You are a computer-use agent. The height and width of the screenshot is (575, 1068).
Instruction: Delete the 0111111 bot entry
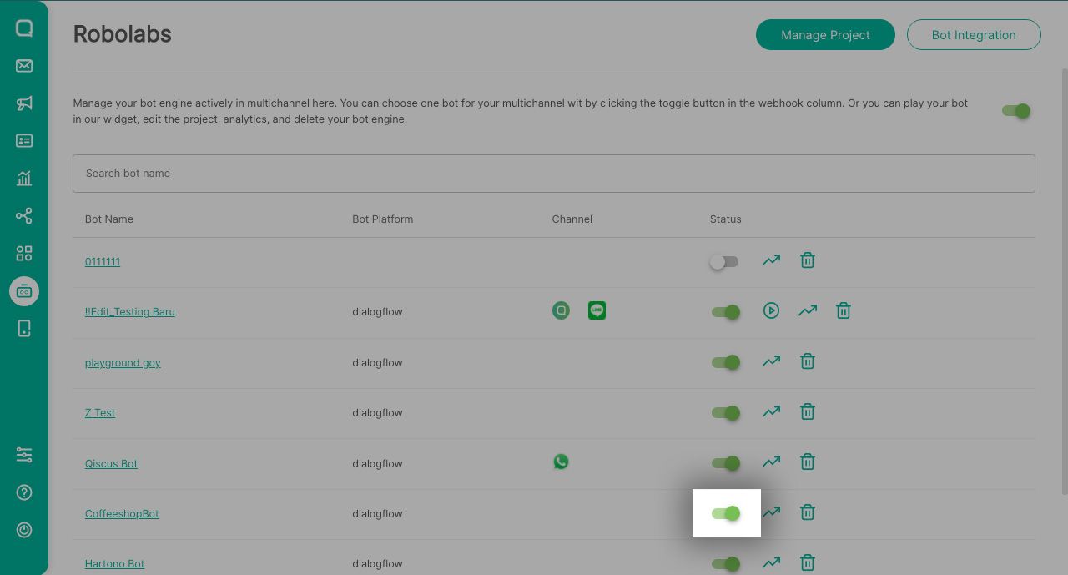coord(807,260)
